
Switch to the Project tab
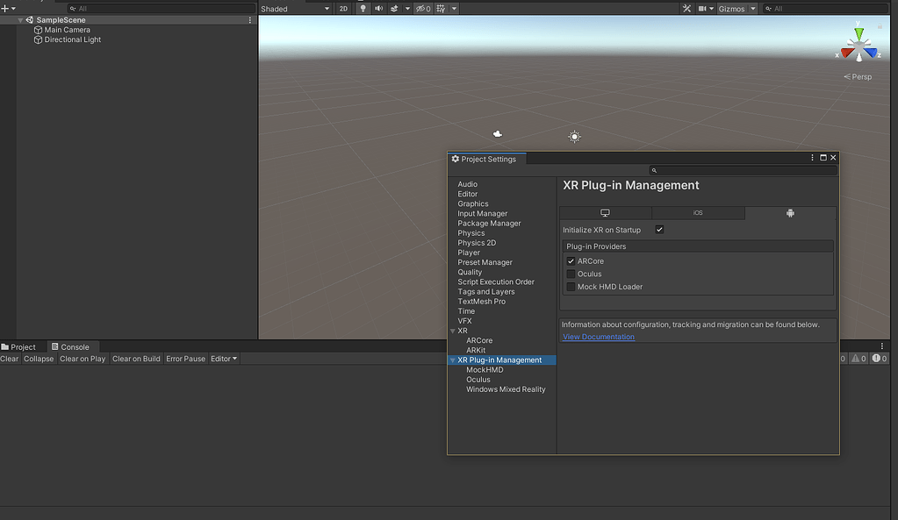click(x=18, y=347)
